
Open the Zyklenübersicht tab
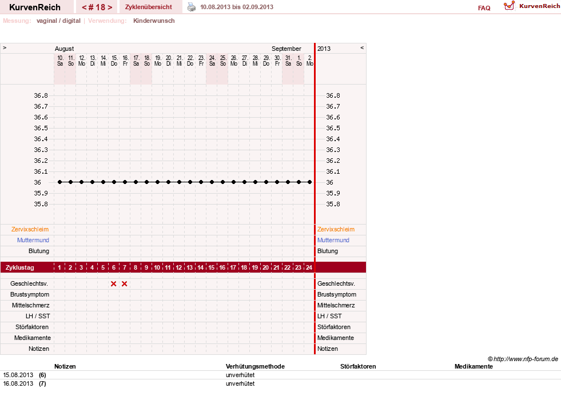(149, 7)
